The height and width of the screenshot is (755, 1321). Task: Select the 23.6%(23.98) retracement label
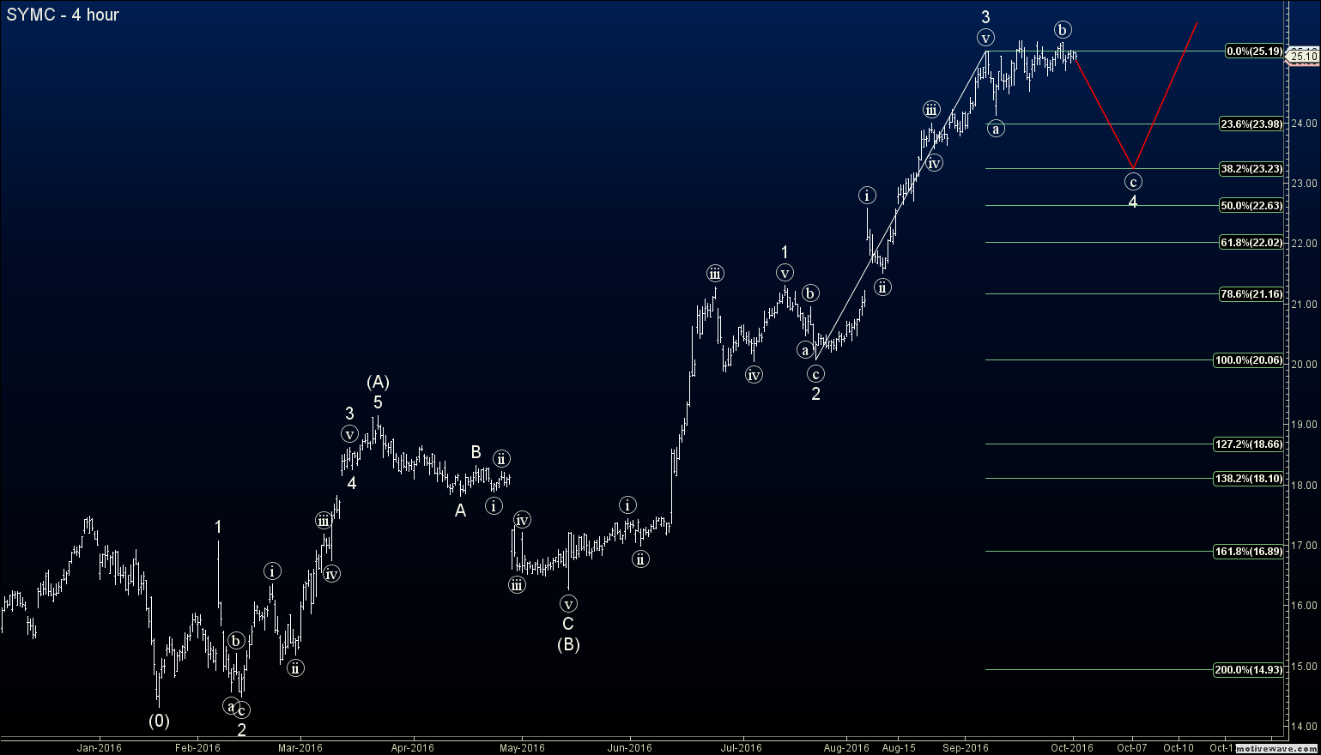point(1251,124)
